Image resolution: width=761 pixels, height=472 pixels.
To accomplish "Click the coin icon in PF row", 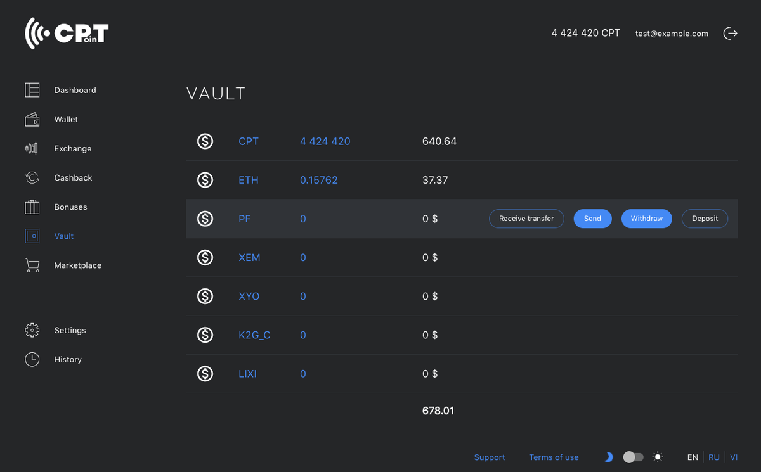I will (x=205, y=219).
